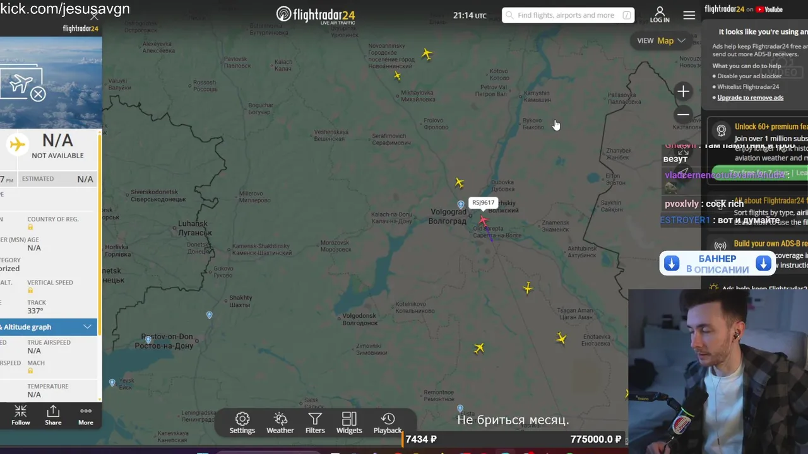Open the More options menu
Viewport: 808px width, 454px height.
tap(86, 416)
